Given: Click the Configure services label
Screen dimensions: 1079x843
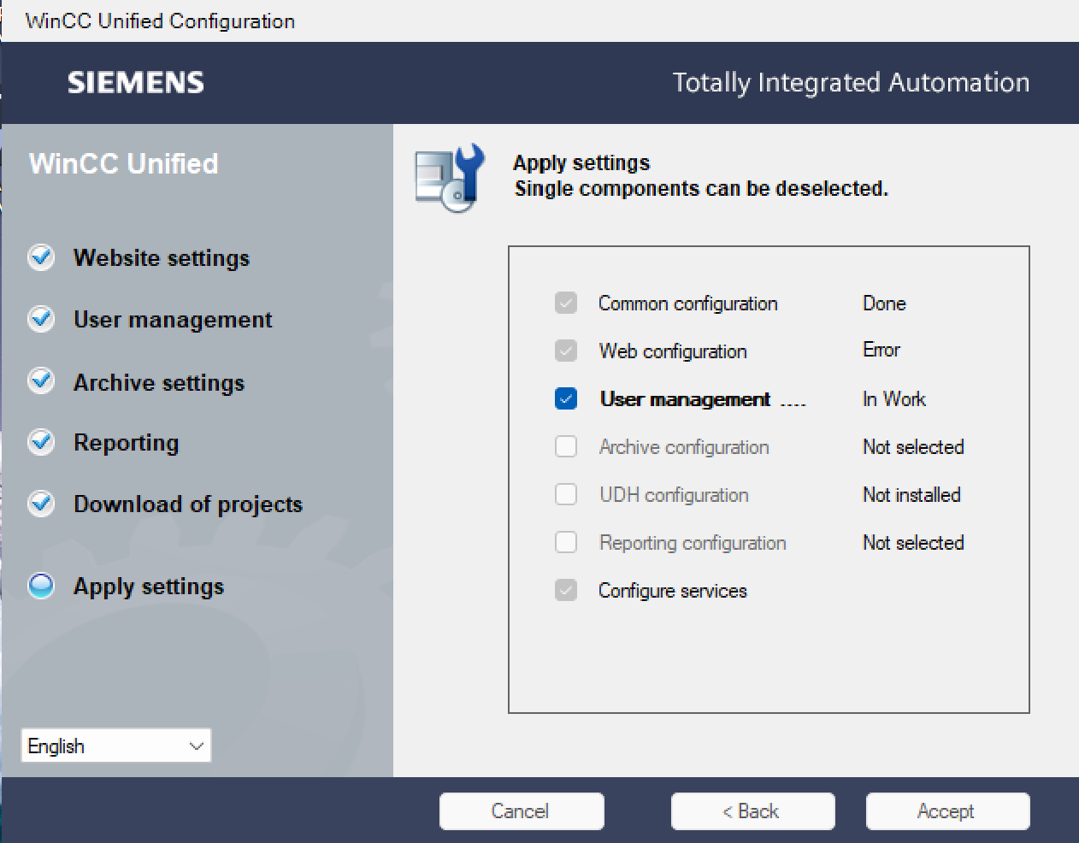Looking at the screenshot, I should click(673, 591).
